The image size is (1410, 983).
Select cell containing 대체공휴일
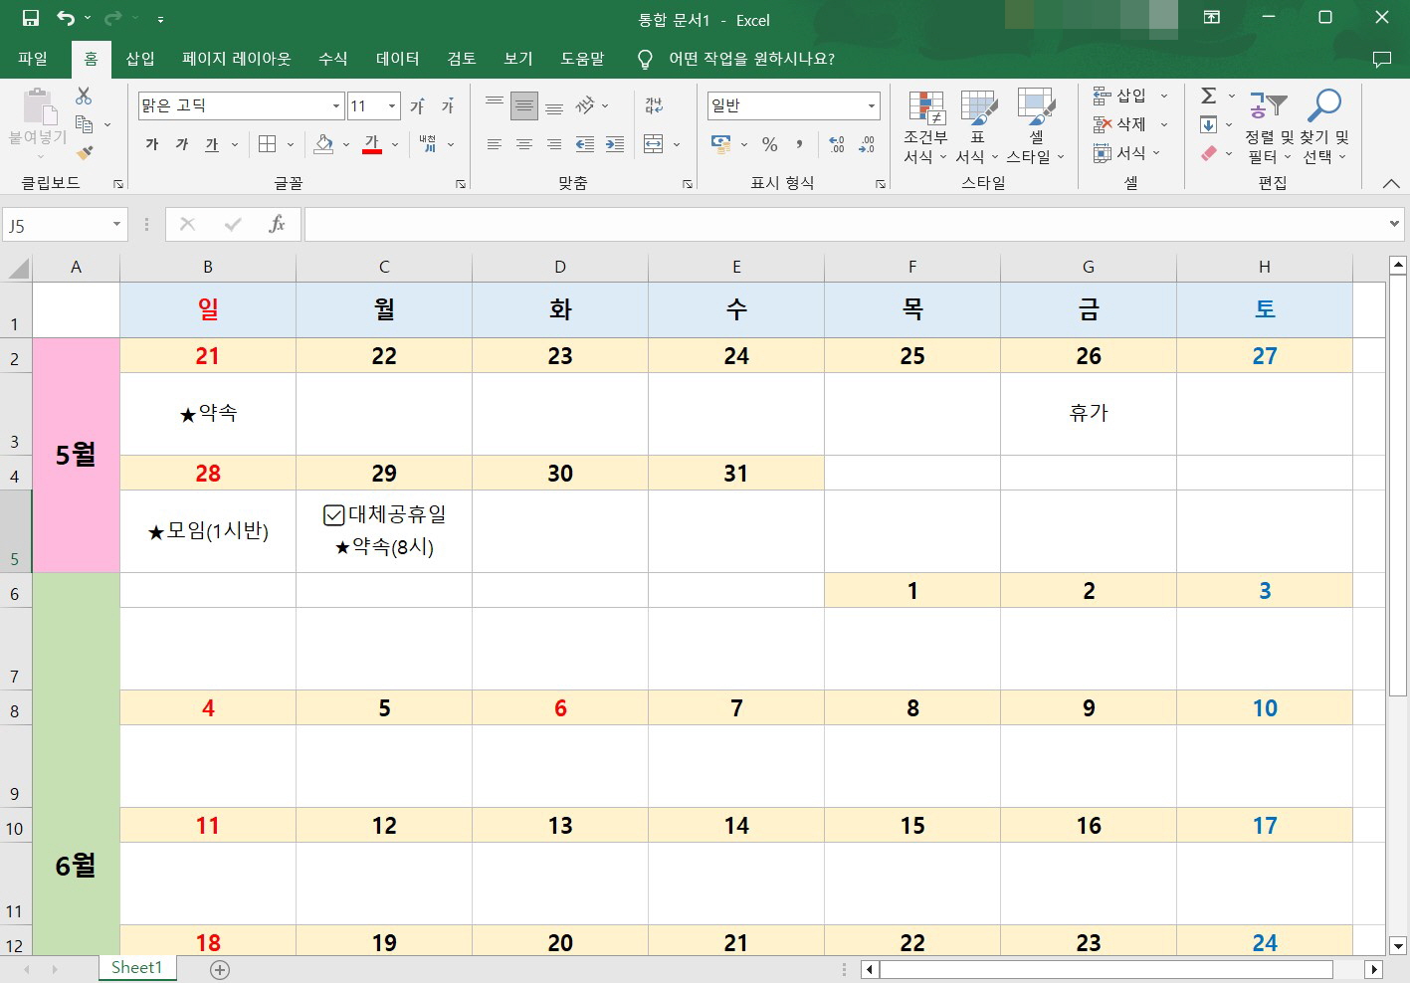click(384, 531)
